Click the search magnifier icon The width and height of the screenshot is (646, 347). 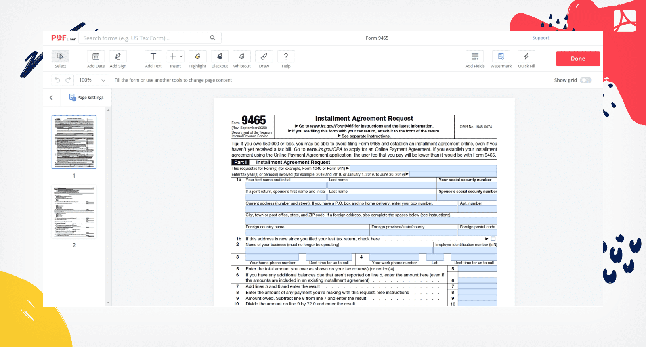pos(213,38)
